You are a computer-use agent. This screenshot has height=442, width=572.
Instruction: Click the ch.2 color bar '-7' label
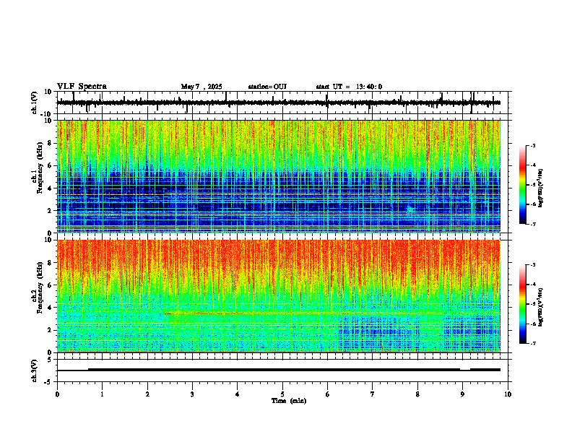(532, 344)
